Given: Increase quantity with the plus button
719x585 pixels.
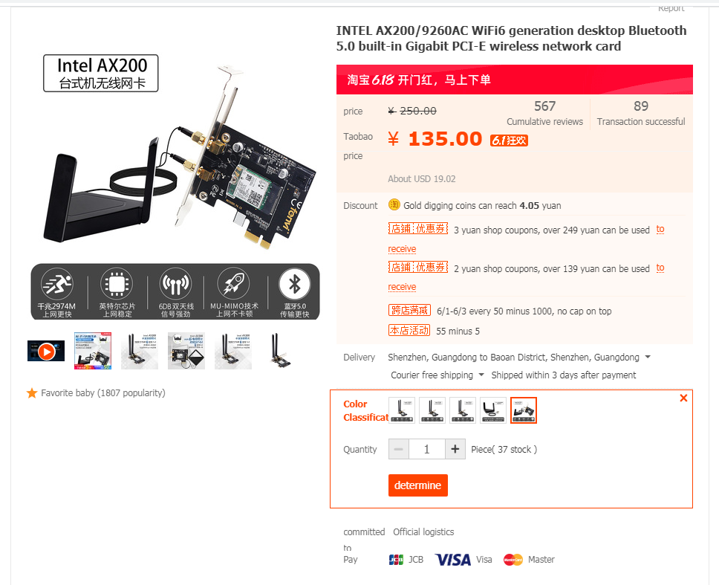Looking at the screenshot, I should tap(455, 449).
